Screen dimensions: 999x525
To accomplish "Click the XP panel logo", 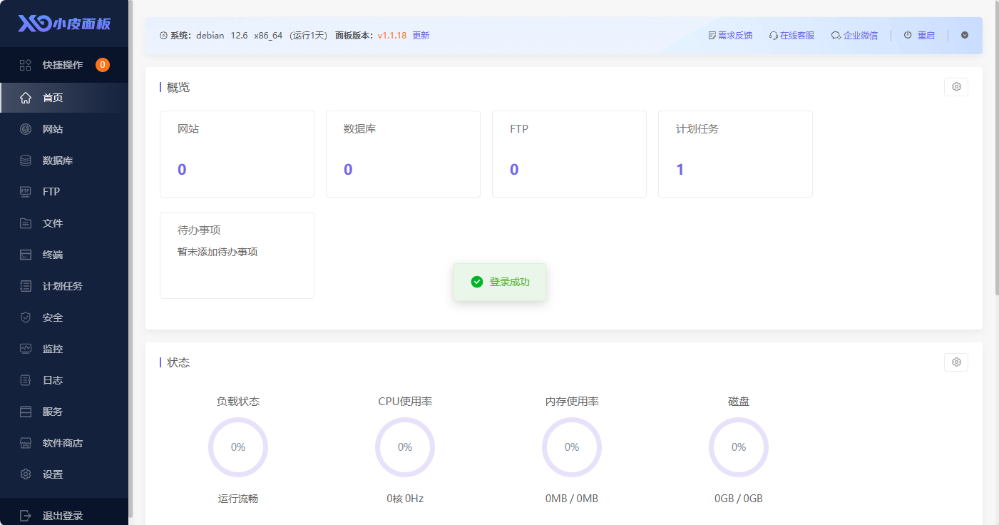I will coord(64,24).
